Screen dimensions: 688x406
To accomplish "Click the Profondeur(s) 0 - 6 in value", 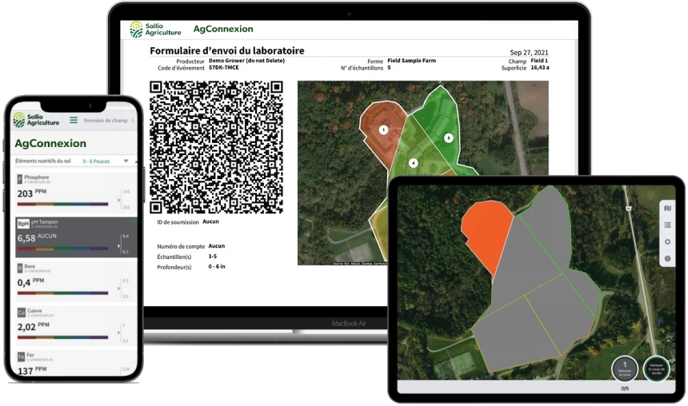I will tap(217, 267).
